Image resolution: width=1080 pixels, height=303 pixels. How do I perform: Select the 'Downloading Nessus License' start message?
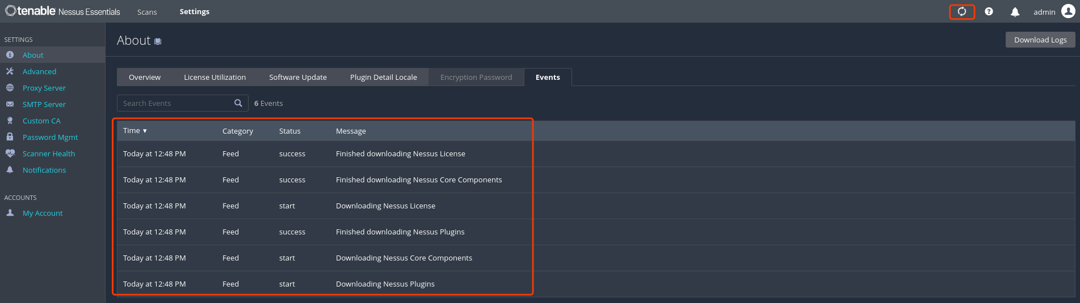pyautogui.click(x=385, y=206)
